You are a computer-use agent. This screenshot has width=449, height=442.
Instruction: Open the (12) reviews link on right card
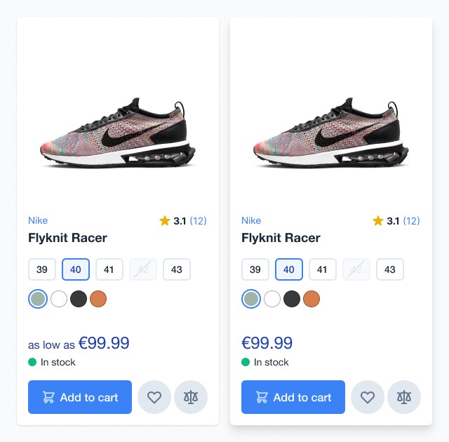tap(411, 221)
